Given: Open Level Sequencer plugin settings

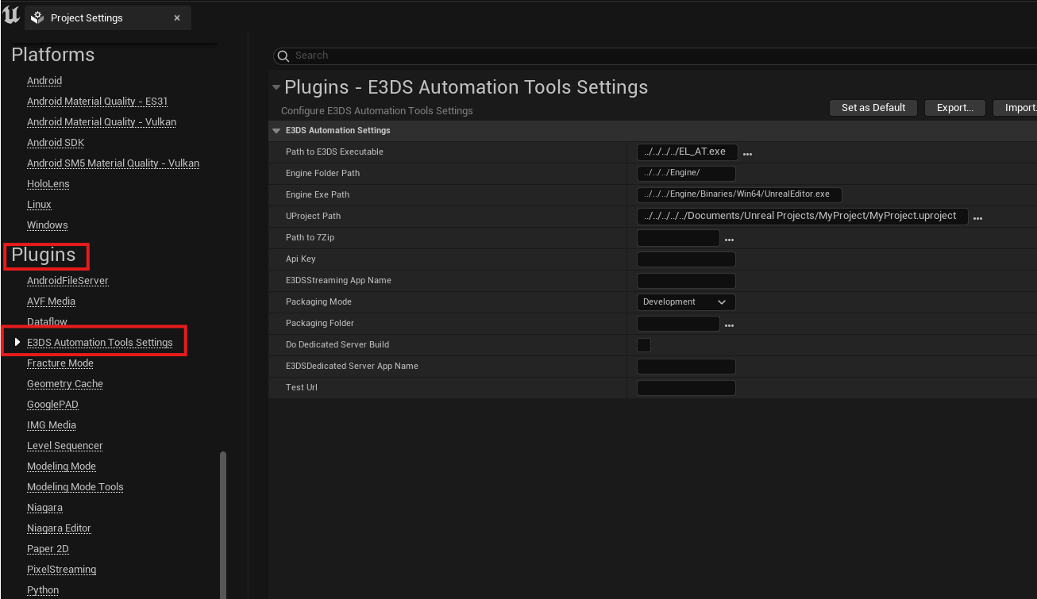Looking at the screenshot, I should (x=65, y=446).
